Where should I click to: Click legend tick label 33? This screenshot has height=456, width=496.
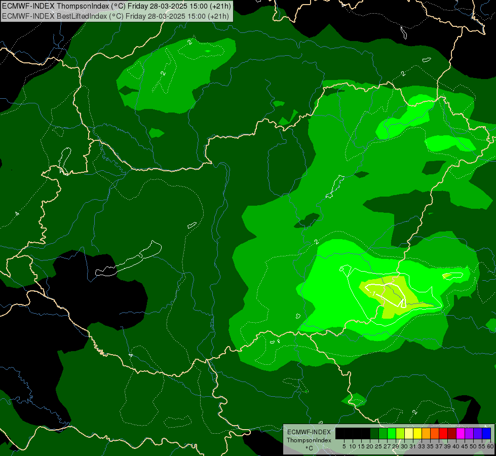[x=422, y=446]
